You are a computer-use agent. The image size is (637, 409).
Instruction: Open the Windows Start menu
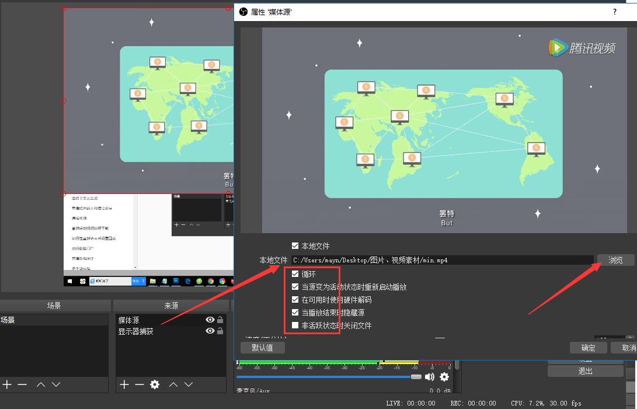[70, 281]
